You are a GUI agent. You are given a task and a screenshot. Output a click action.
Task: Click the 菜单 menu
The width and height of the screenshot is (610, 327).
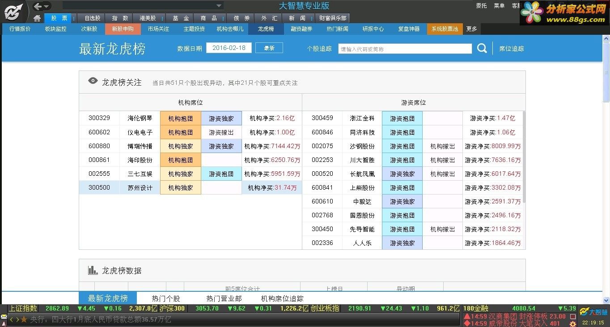pos(499,6)
